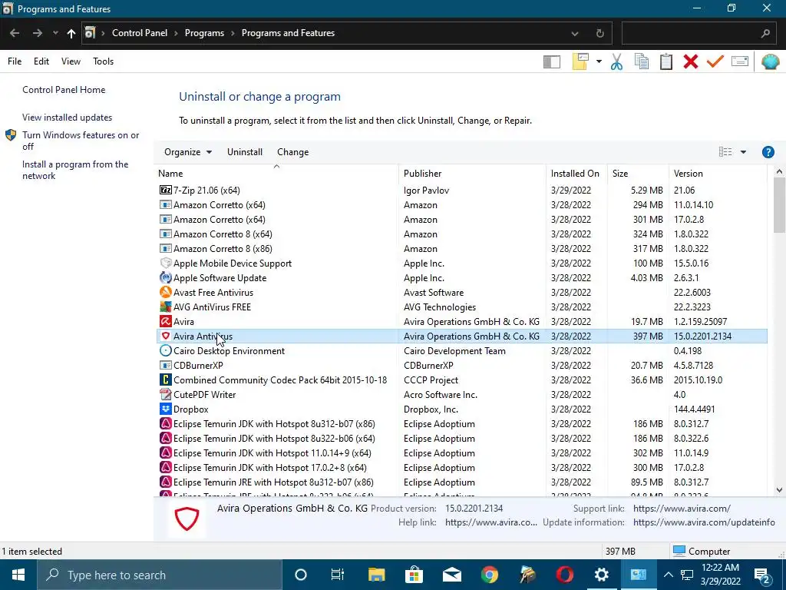Click the Uninstall button
Viewport: 786px width, 590px height.
[x=245, y=152]
